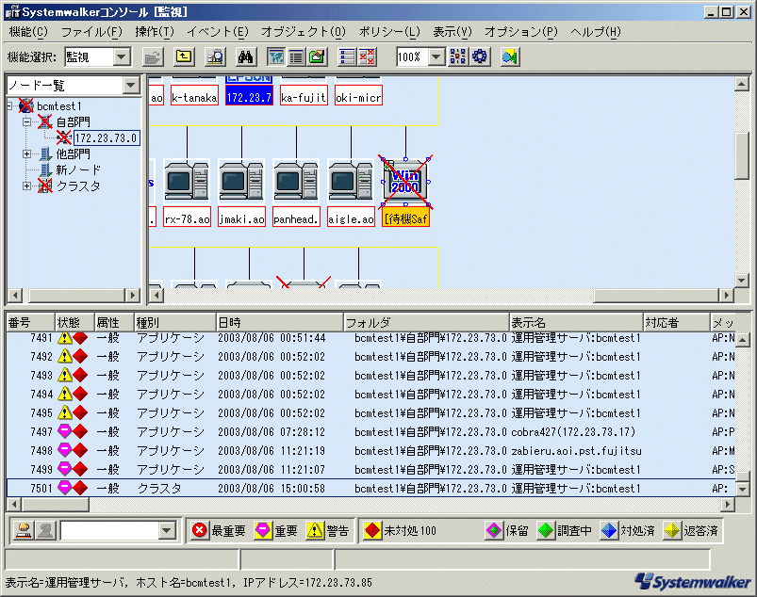This screenshot has width=757, height=597.
Task: Click the binoculars search icon in toolbar
Action: click(x=247, y=56)
